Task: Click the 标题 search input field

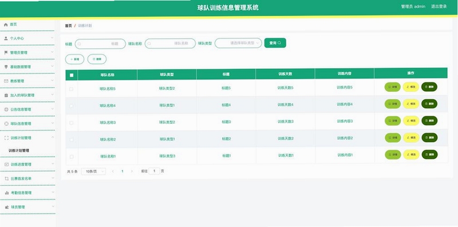Action: (x=100, y=44)
